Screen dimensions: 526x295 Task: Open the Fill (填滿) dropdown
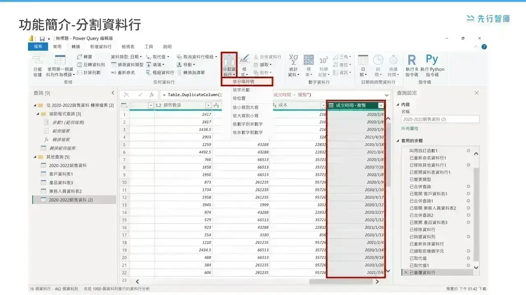point(155,65)
